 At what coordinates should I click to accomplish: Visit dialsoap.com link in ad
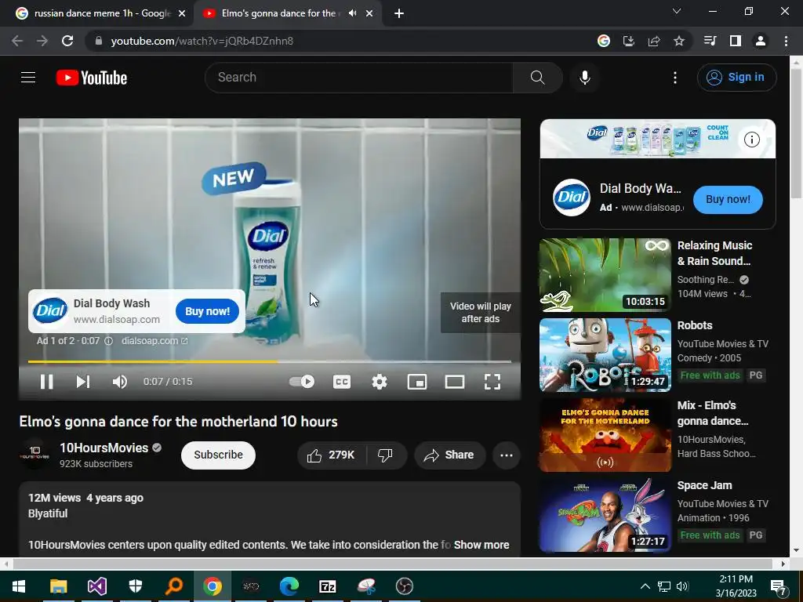point(154,341)
